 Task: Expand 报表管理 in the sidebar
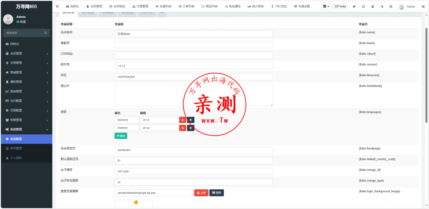pyautogui.click(x=26, y=91)
